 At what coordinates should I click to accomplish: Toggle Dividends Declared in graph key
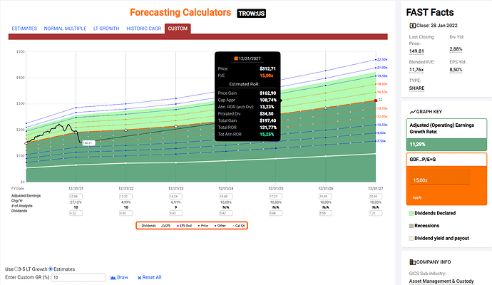(x=410, y=212)
